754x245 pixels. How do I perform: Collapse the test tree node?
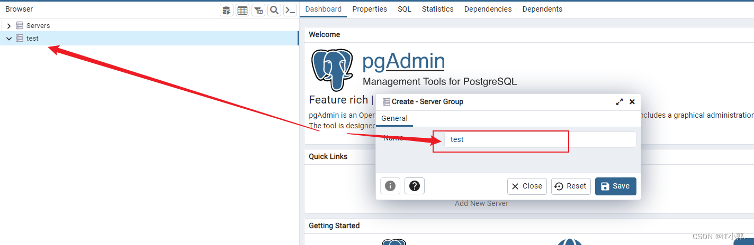click(8, 38)
